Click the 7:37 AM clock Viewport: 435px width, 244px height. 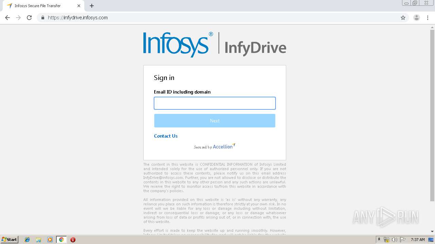click(x=418, y=240)
